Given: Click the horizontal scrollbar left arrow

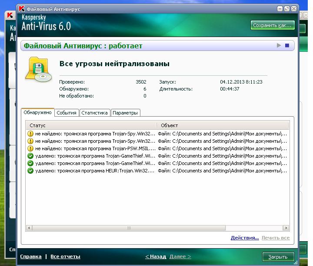Looking at the screenshot, I should [29, 228].
